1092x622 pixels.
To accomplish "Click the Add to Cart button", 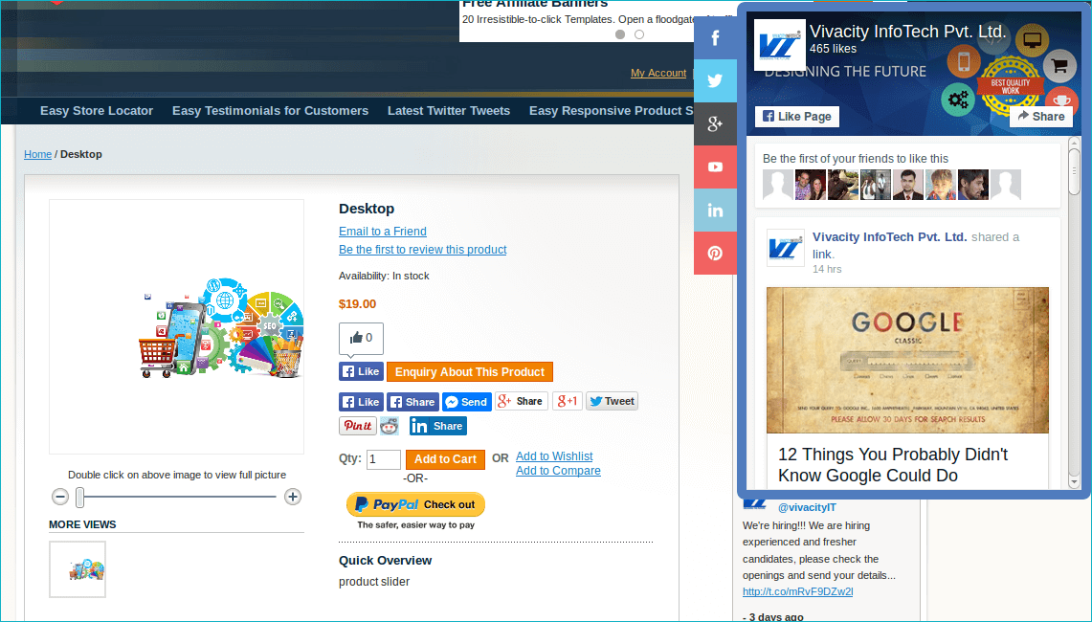I will pyautogui.click(x=445, y=459).
